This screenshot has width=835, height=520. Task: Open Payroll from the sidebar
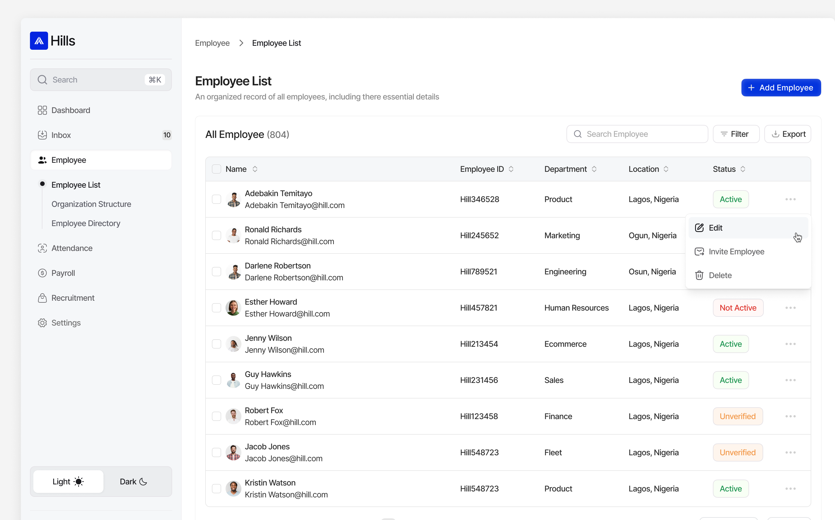tap(63, 273)
